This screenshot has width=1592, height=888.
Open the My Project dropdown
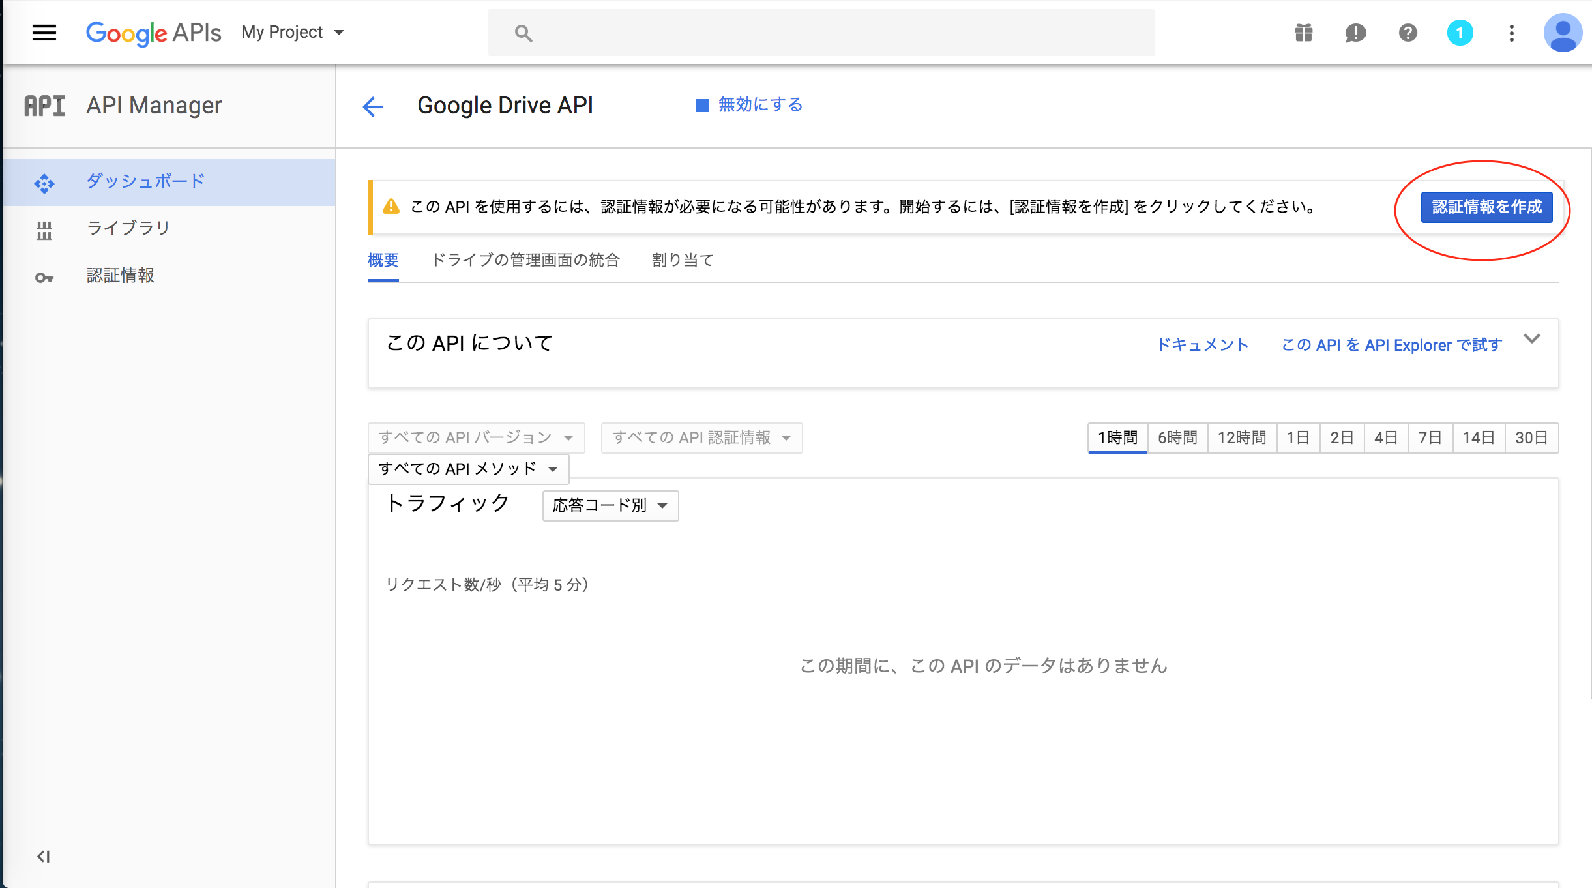click(x=292, y=32)
